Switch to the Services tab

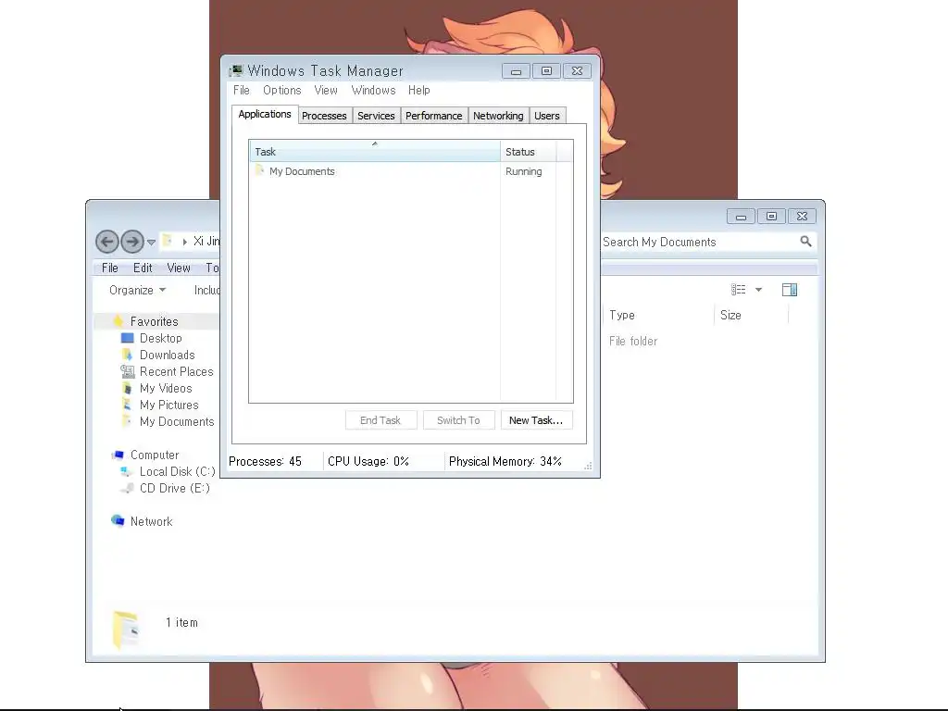(376, 116)
